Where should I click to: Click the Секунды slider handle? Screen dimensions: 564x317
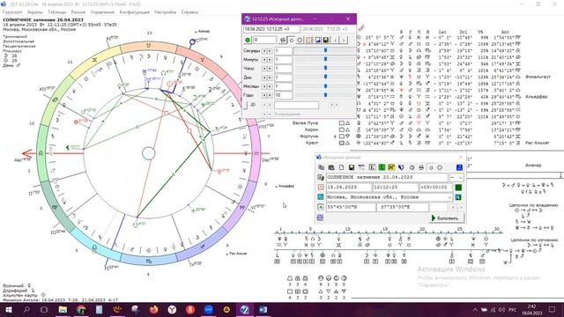pyautogui.click(x=325, y=51)
